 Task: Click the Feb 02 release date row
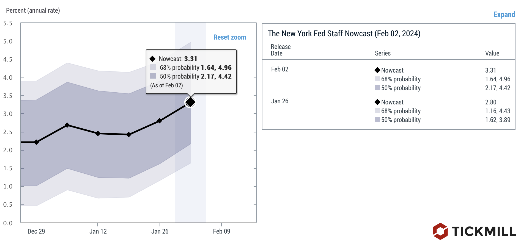[280, 69]
